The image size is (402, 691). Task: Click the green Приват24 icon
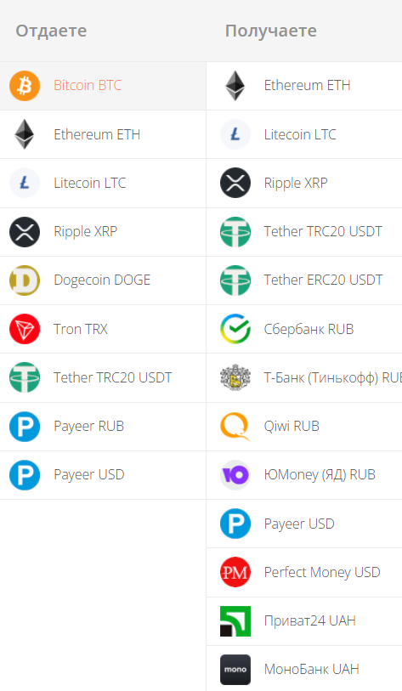click(x=235, y=621)
